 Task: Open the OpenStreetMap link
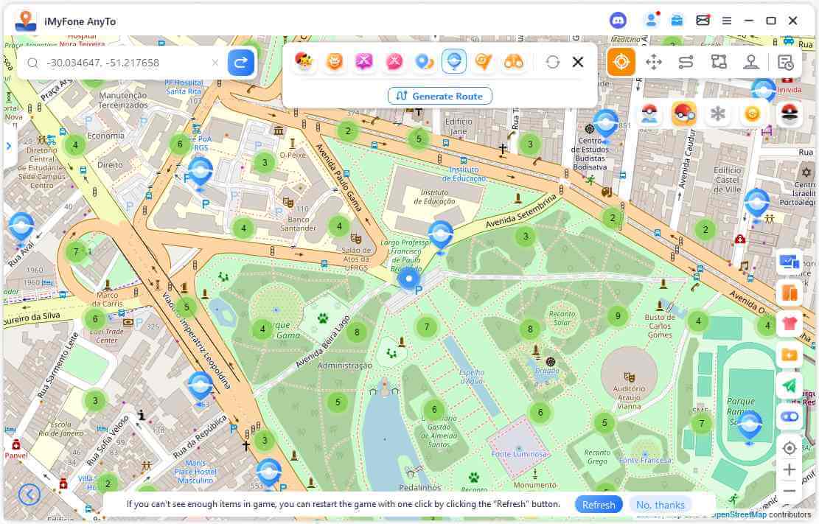[738, 514]
